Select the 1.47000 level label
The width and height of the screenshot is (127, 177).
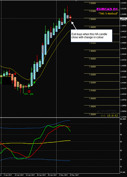[x=92, y=43]
